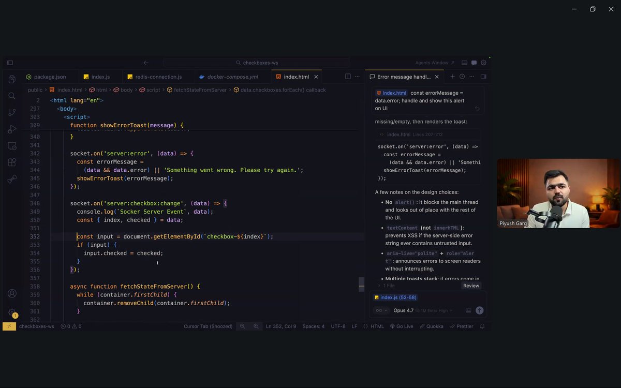
Task: Click the send arrow in the chat input
Action: pos(479,310)
